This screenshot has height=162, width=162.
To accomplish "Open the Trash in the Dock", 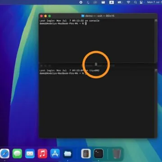I will tap(117, 153).
